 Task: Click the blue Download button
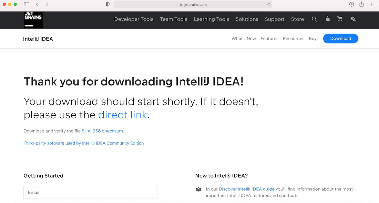click(x=340, y=39)
